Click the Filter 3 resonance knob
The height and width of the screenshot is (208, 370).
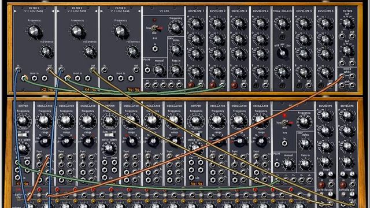click(x=132, y=51)
